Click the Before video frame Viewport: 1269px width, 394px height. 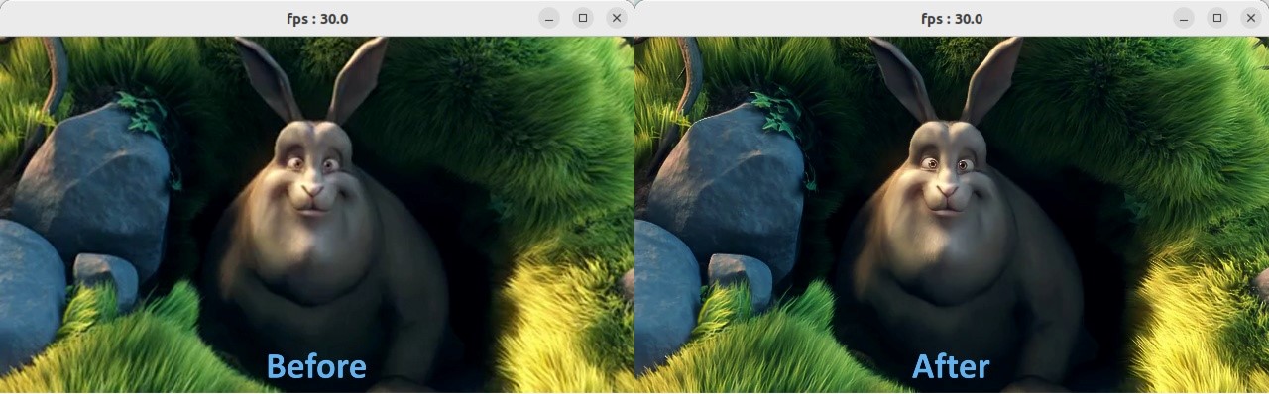coord(317,215)
